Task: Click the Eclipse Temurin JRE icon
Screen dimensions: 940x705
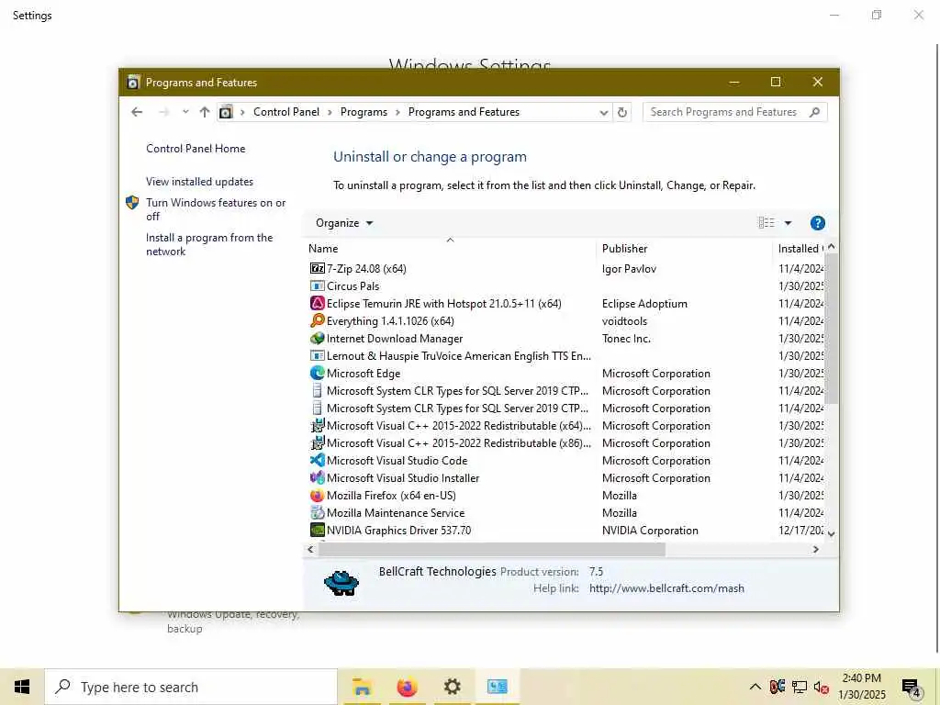Action: (x=317, y=303)
